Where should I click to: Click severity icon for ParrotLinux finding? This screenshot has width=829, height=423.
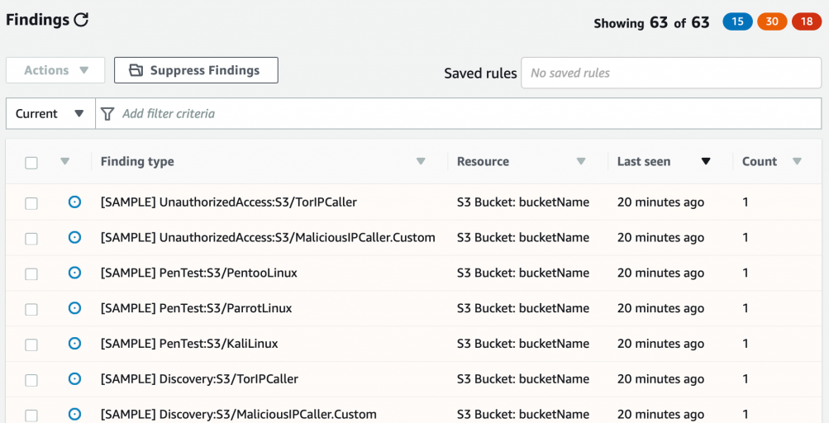[74, 308]
